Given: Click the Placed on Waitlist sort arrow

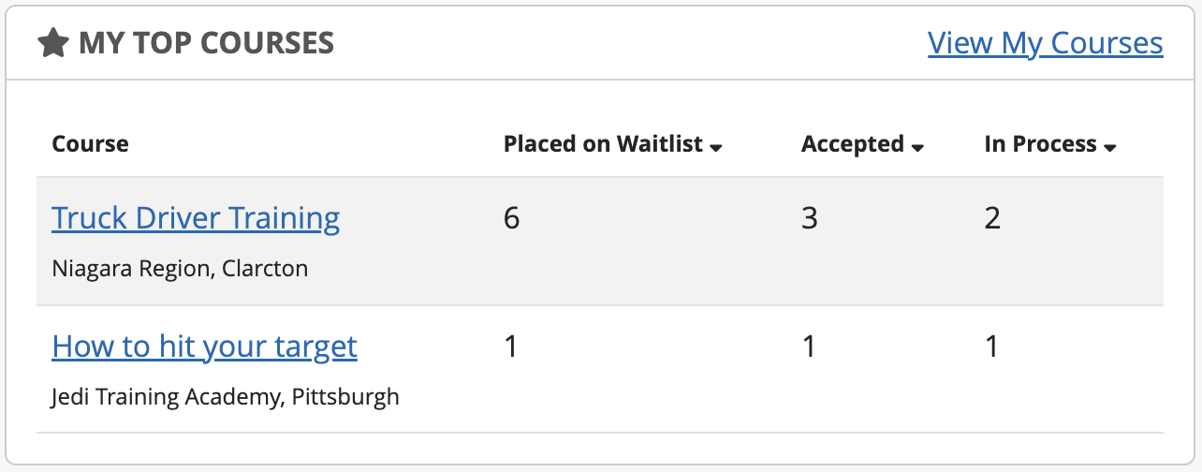Looking at the screenshot, I should (x=716, y=147).
